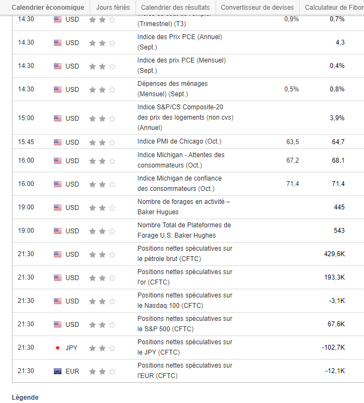Open Positions nettes spéculatives sur l'or event

click(x=184, y=277)
